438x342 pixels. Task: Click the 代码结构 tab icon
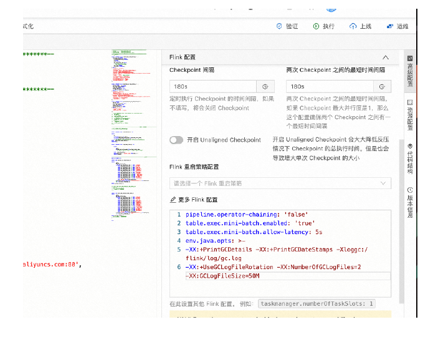[410, 146]
